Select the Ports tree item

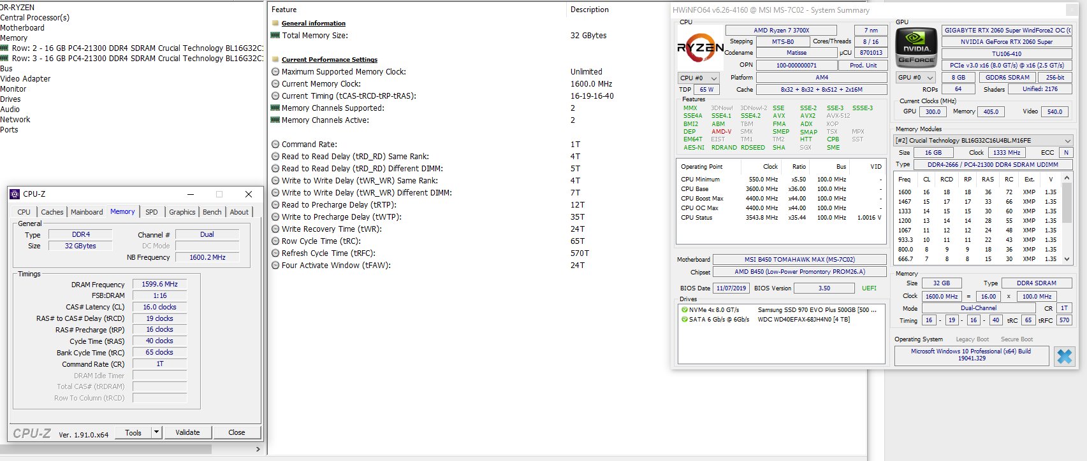tap(9, 130)
